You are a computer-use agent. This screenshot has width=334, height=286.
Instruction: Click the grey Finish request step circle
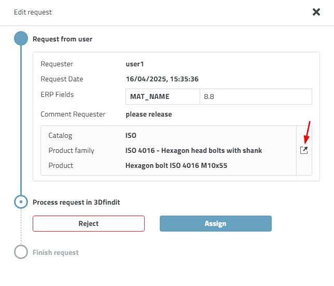(x=21, y=252)
